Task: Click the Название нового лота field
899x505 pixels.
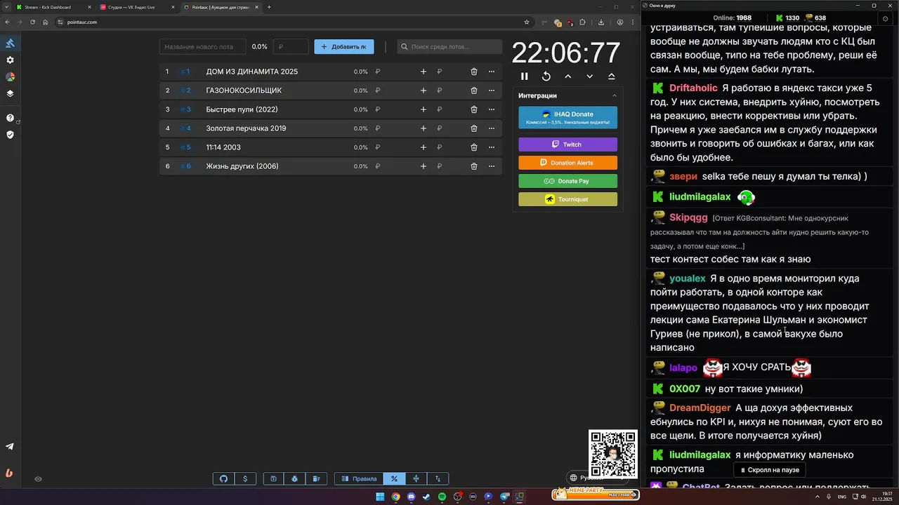Action: tap(203, 47)
